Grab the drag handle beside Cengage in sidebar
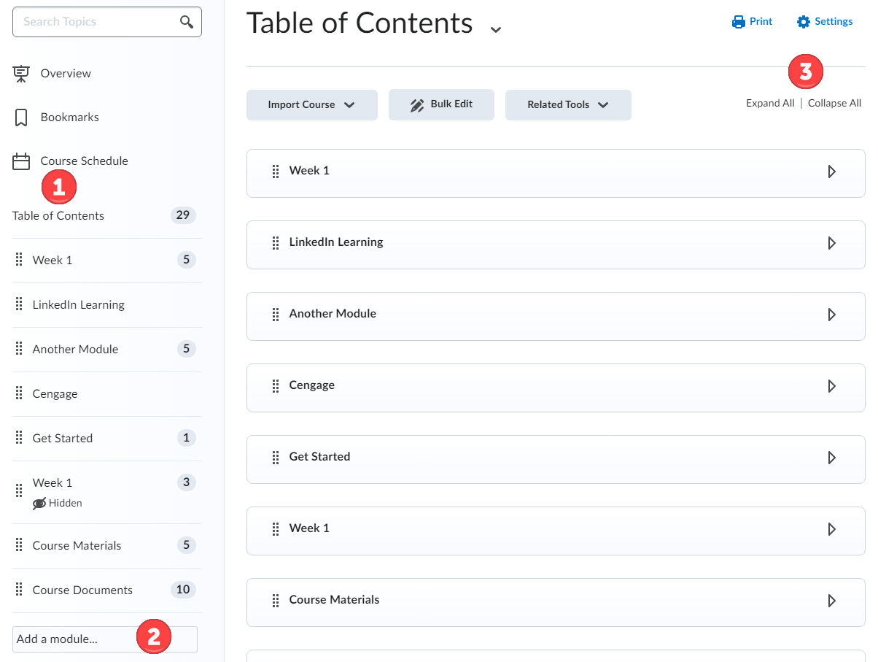The width and height of the screenshot is (878, 662). pyautogui.click(x=19, y=394)
